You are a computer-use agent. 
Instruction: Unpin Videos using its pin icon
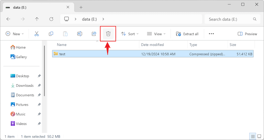point(39,124)
